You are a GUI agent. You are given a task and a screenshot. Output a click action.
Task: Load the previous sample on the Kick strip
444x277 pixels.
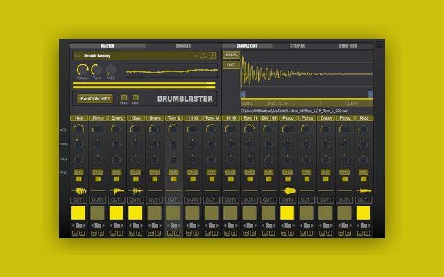pyautogui.click(x=73, y=226)
